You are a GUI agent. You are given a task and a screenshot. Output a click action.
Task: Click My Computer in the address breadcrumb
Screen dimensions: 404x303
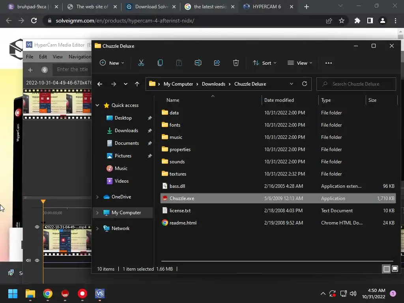178,84
